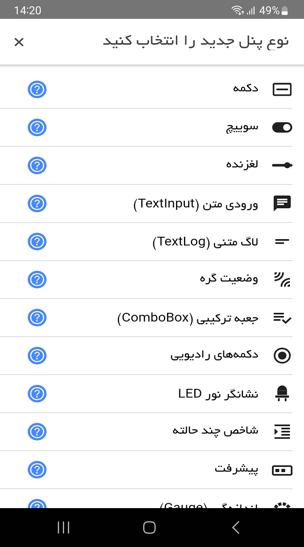Tap the slider panel icon beside لغزنده
Image resolution: width=304 pixels, height=547 pixels.
(282, 165)
